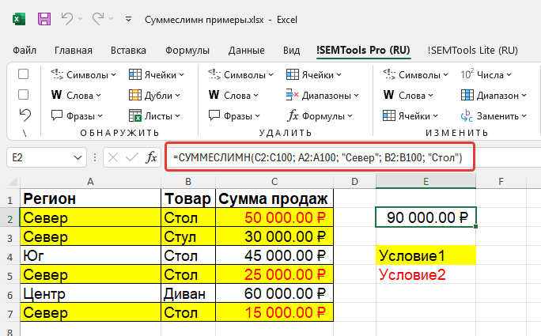Image resolution: width=541 pixels, height=336 pixels.
Task: Switch to the Формулы tab
Action: pyautogui.click(x=187, y=51)
